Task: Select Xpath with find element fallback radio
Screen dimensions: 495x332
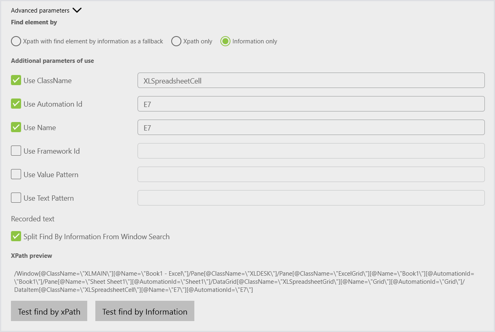Action: [16, 41]
